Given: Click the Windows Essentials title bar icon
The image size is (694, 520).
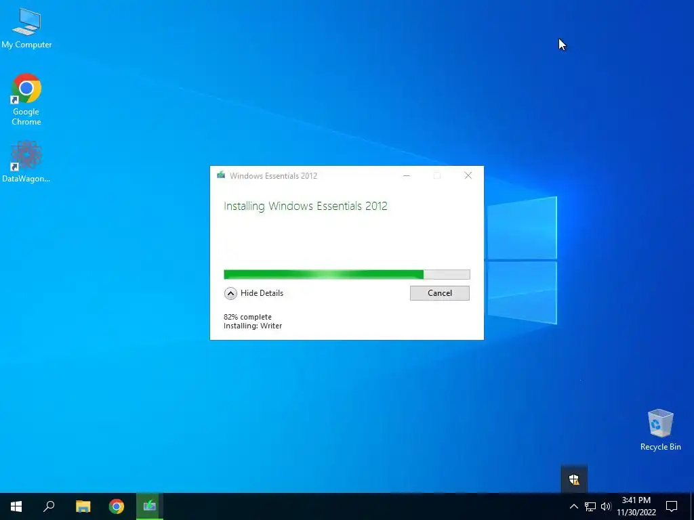Looking at the screenshot, I should point(221,175).
